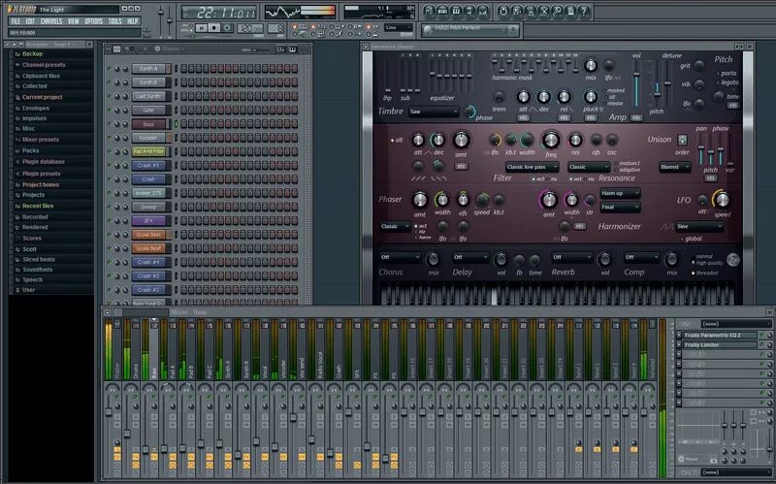
Task: Enable the Resonance motion.t option
Action: tap(626, 163)
